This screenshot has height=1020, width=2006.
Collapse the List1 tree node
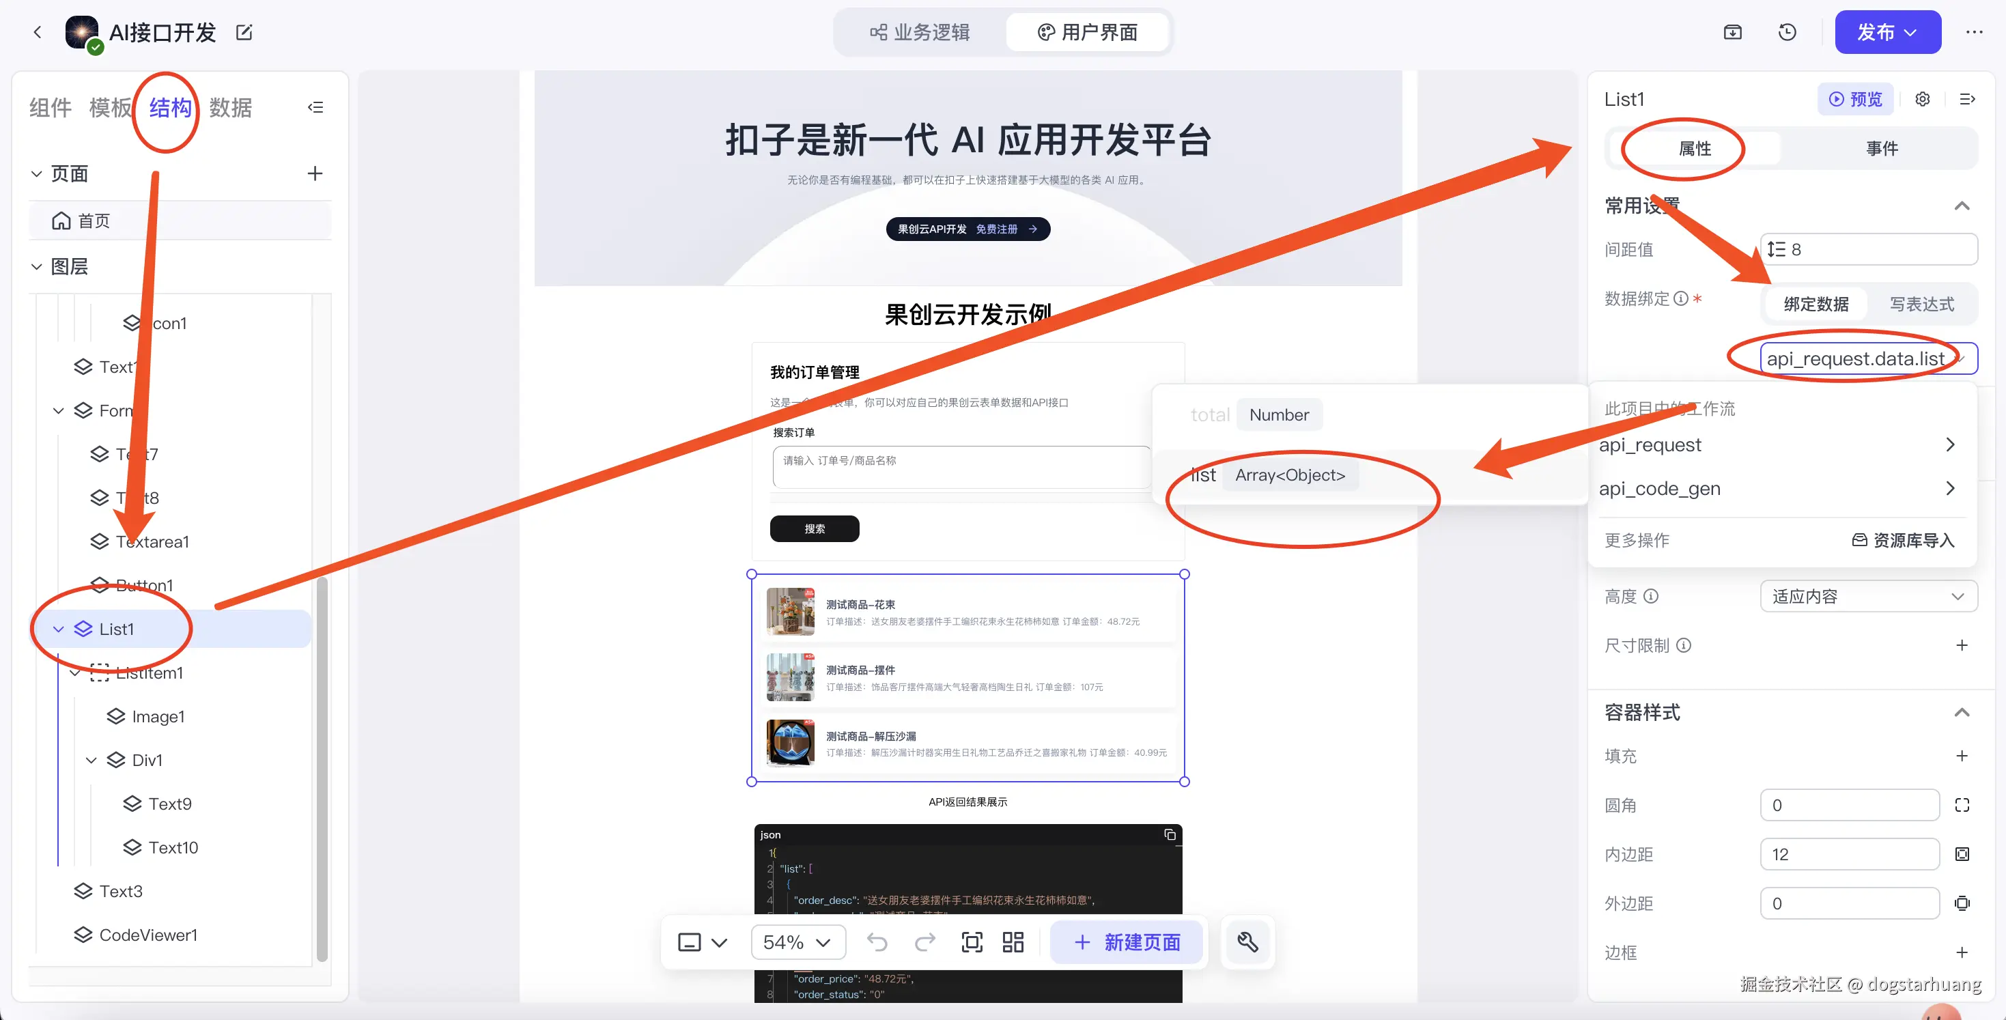pos(59,629)
